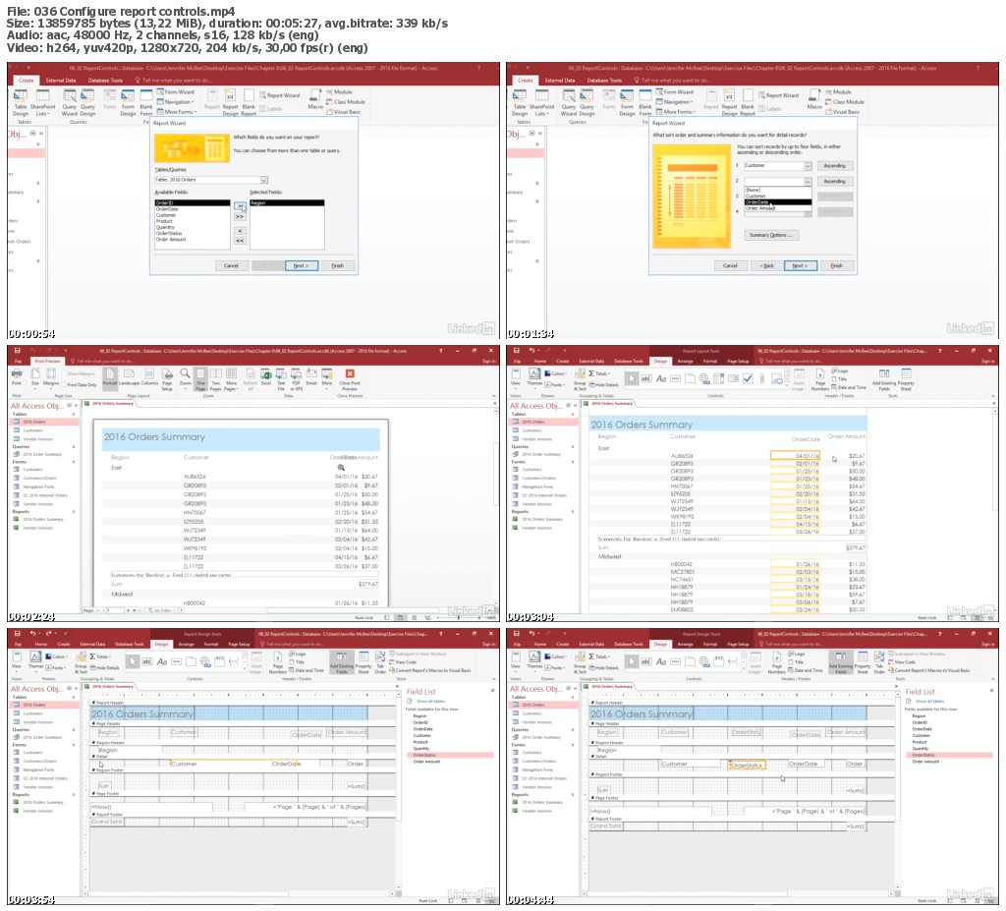Select the Print Preview ribbon tab

coord(47,362)
